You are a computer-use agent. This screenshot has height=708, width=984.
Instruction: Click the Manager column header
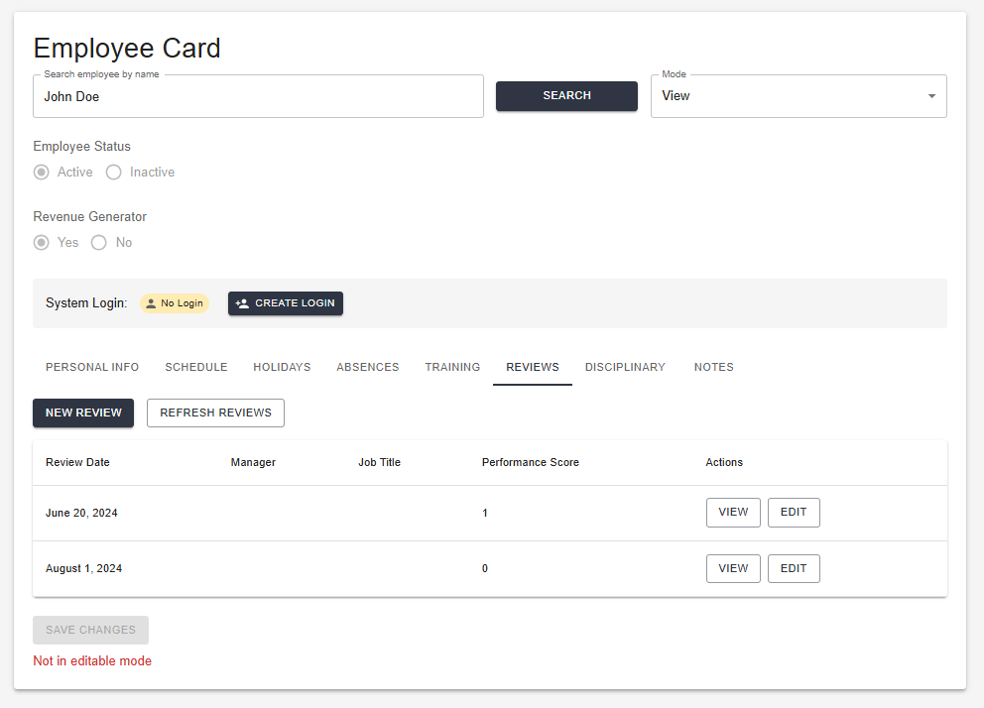point(253,463)
